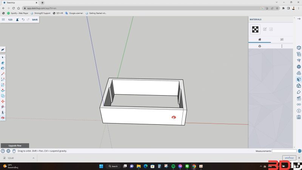Viewport: 302px width, 170px height.
Task: Collapse the right panel with the arrow
Action: pos(299,19)
